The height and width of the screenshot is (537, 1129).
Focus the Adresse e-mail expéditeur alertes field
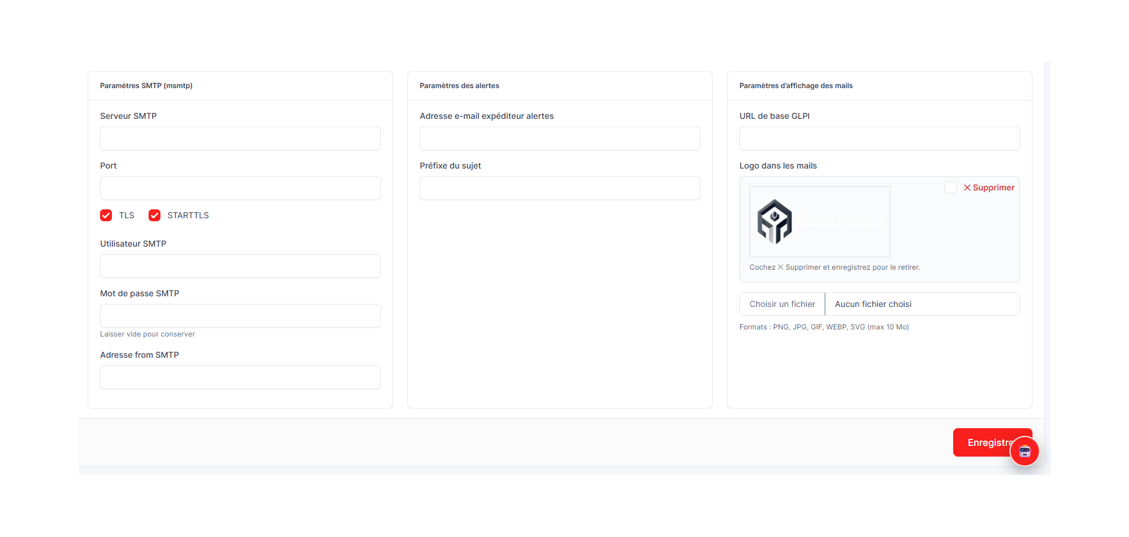point(559,138)
